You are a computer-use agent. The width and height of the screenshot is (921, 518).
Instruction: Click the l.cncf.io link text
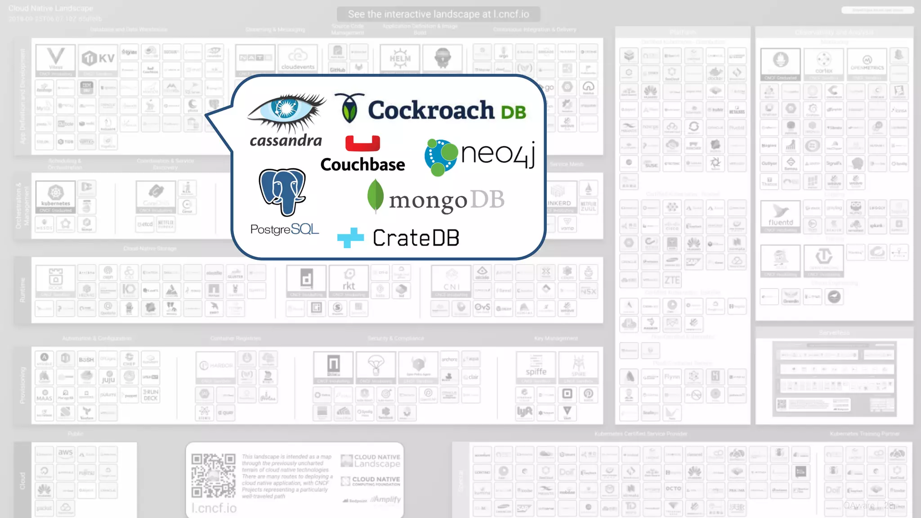coord(214,508)
